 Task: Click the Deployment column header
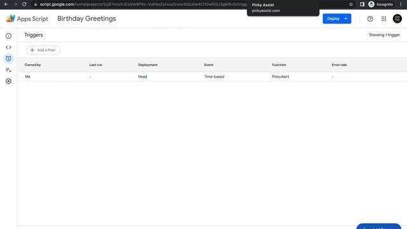(x=148, y=65)
